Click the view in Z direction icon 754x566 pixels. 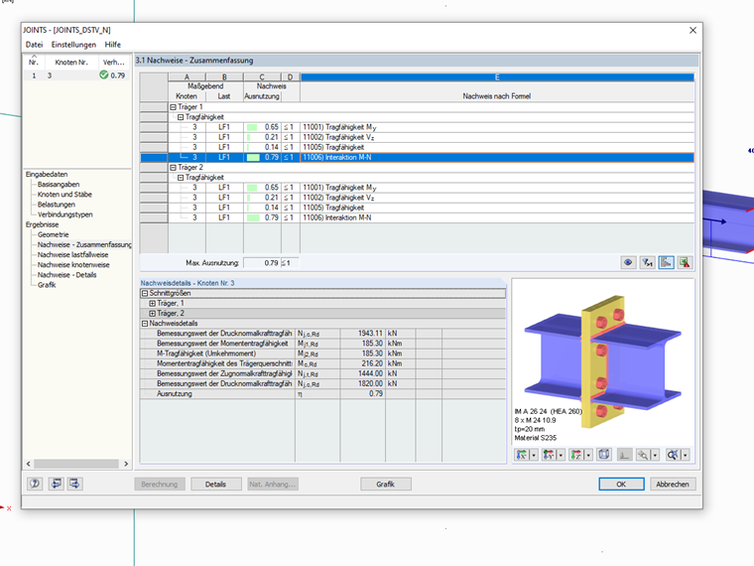576,455
